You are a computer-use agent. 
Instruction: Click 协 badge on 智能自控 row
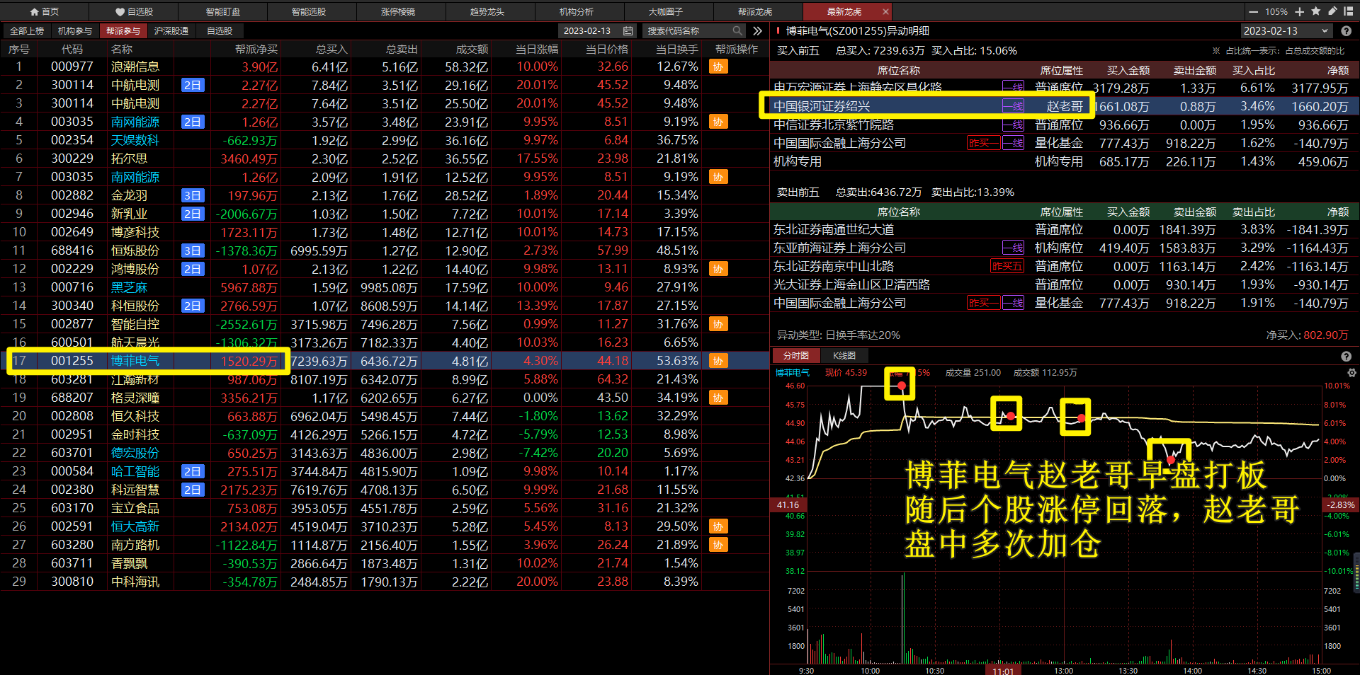pos(718,324)
